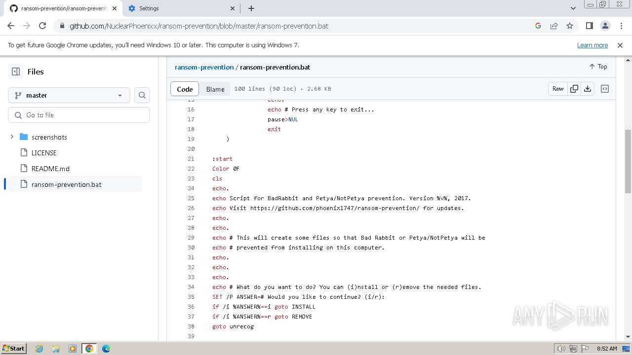Click the 'Color 0F' code line

[x=226, y=169]
